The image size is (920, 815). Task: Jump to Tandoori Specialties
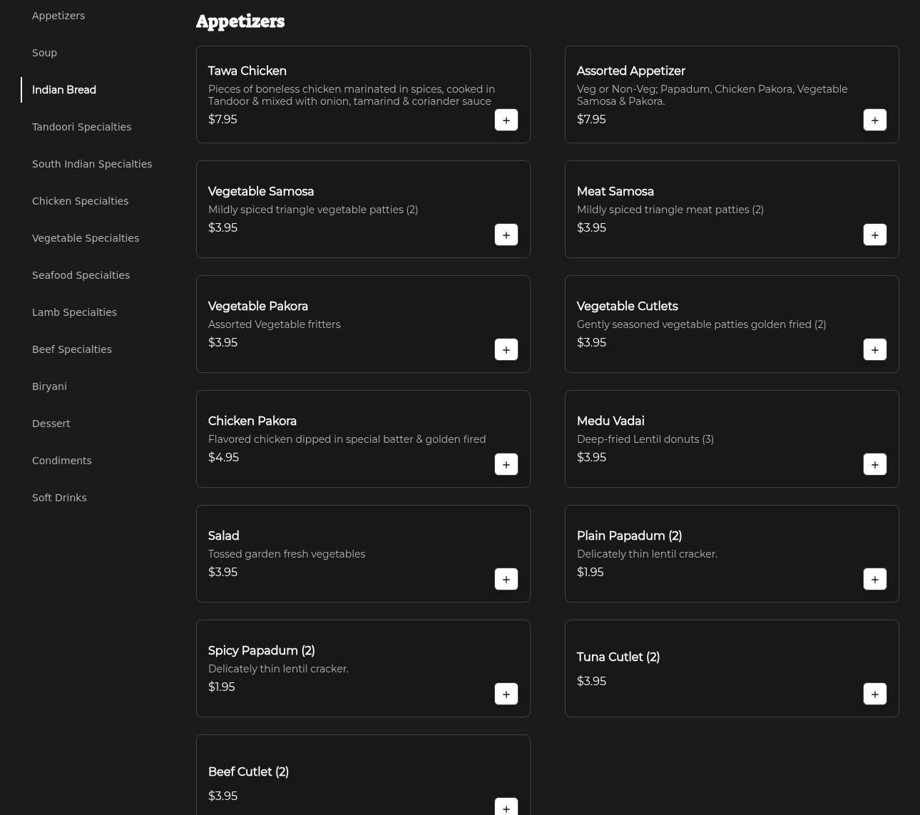[81, 127]
